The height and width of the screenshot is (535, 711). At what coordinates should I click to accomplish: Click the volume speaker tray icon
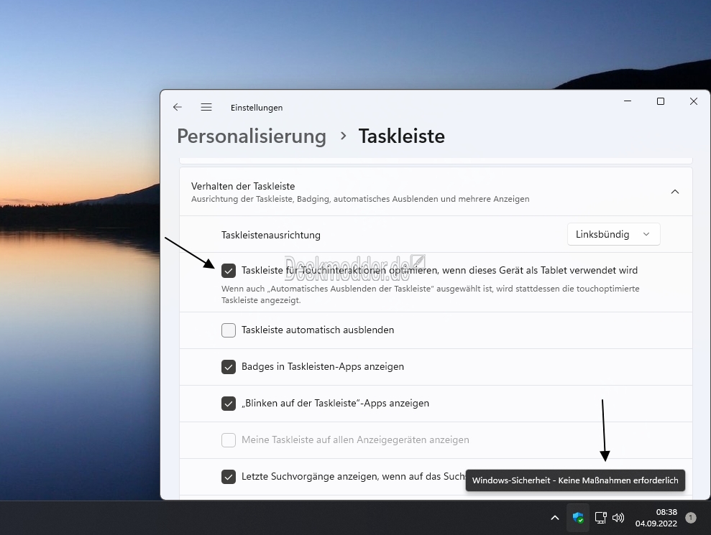click(x=618, y=518)
